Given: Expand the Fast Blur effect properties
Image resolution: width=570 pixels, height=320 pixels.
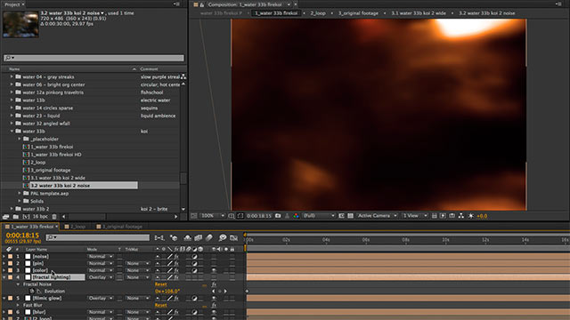Looking at the screenshot, I should 18,305.
